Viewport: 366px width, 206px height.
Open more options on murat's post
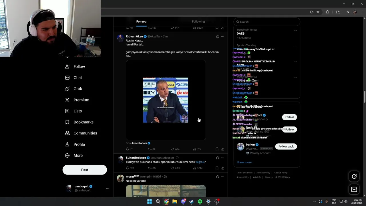click(x=223, y=177)
